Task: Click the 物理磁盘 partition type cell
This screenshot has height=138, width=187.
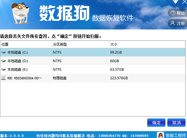Action: click(x=60, y=78)
